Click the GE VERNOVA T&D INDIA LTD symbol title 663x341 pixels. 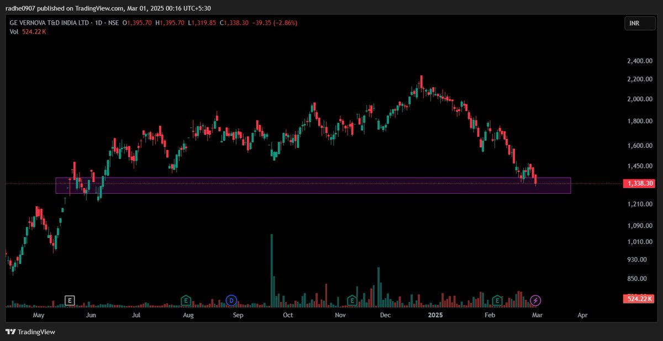pos(49,23)
